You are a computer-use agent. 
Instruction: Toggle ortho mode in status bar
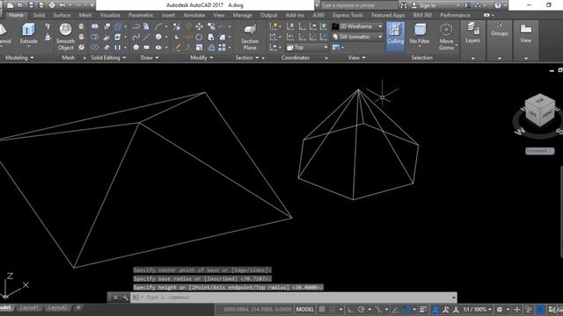pyautogui.click(x=350, y=309)
